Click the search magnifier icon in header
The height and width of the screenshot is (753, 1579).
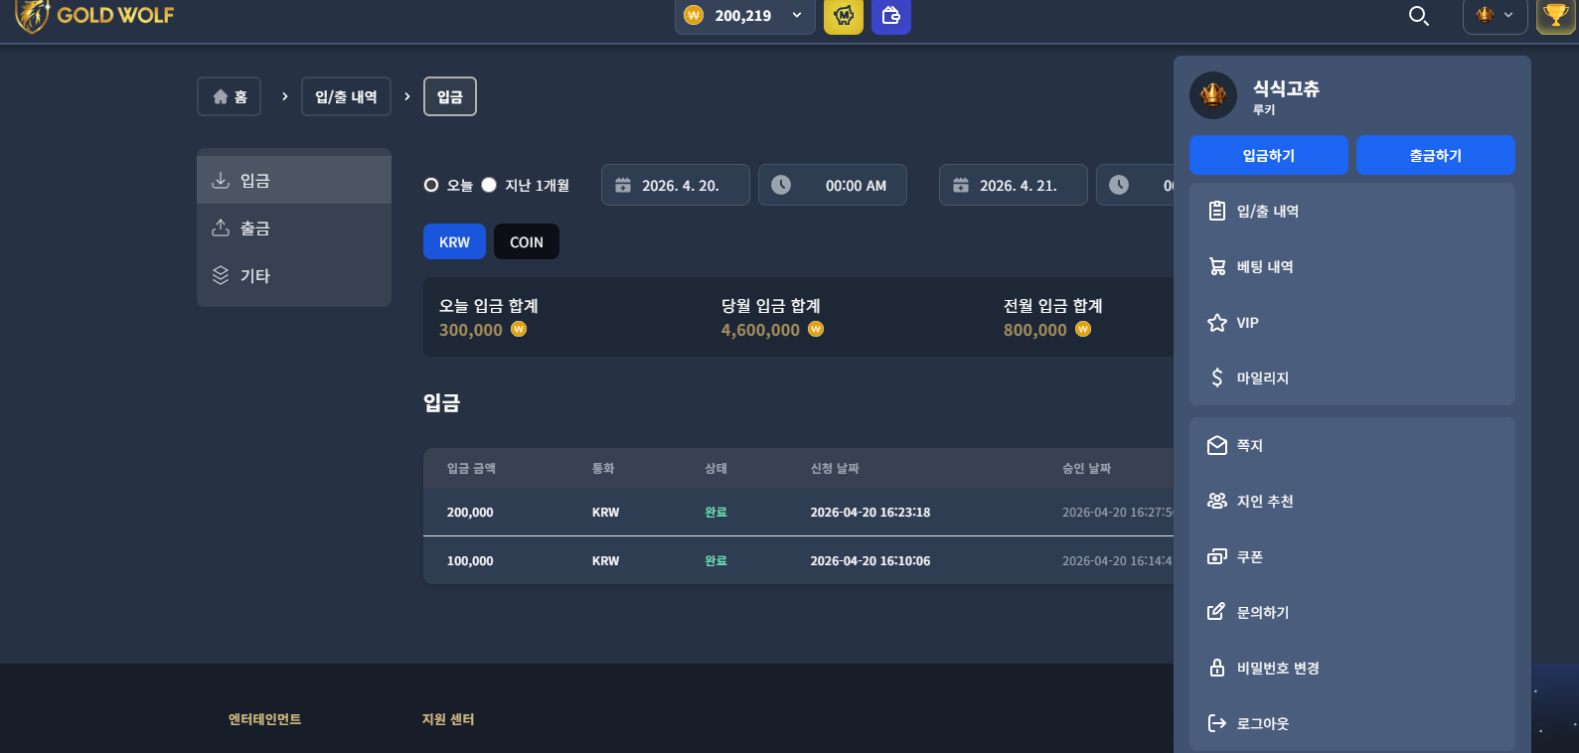1419,16
